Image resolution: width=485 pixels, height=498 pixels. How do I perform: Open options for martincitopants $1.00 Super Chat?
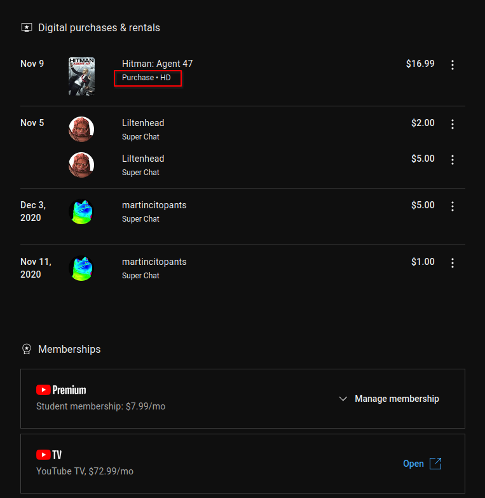point(453,263)
